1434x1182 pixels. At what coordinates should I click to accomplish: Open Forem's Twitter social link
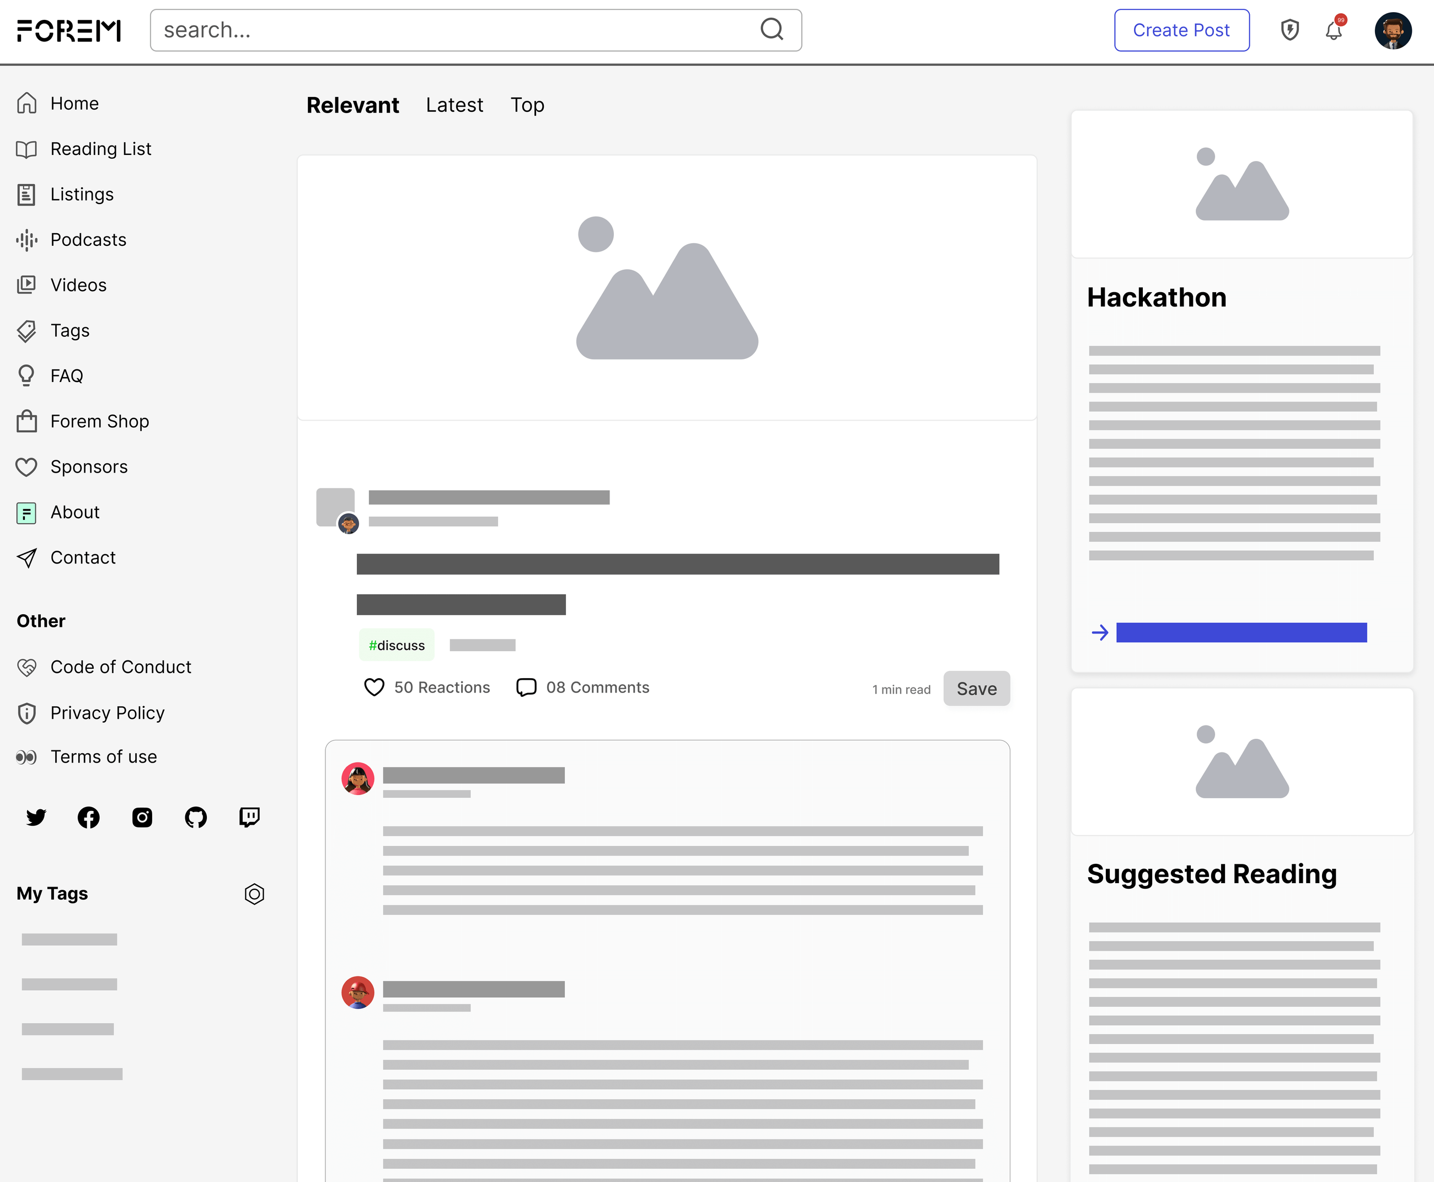pos(35,817)
